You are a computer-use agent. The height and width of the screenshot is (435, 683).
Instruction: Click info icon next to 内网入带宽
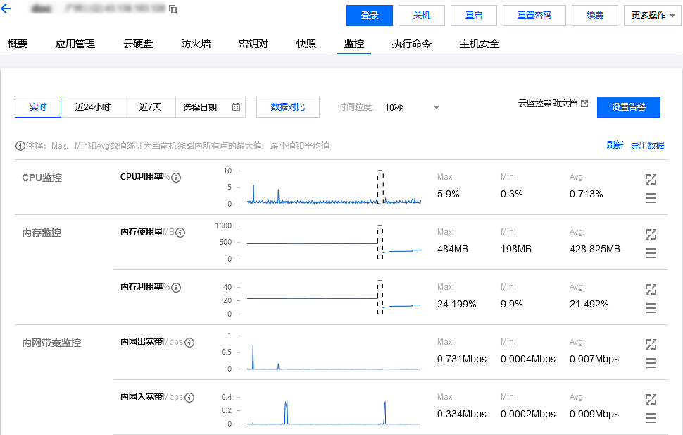click(x=189, y=398)
